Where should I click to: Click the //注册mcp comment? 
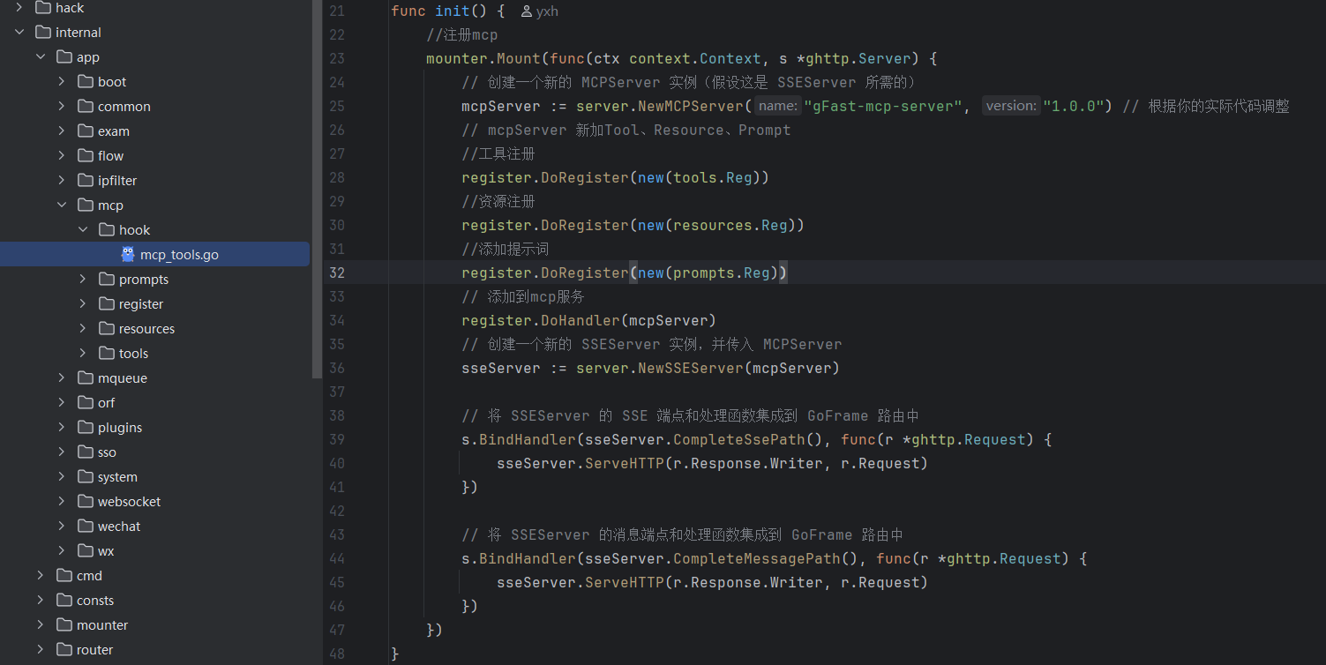pyautogui.click(x=462, y=35)
